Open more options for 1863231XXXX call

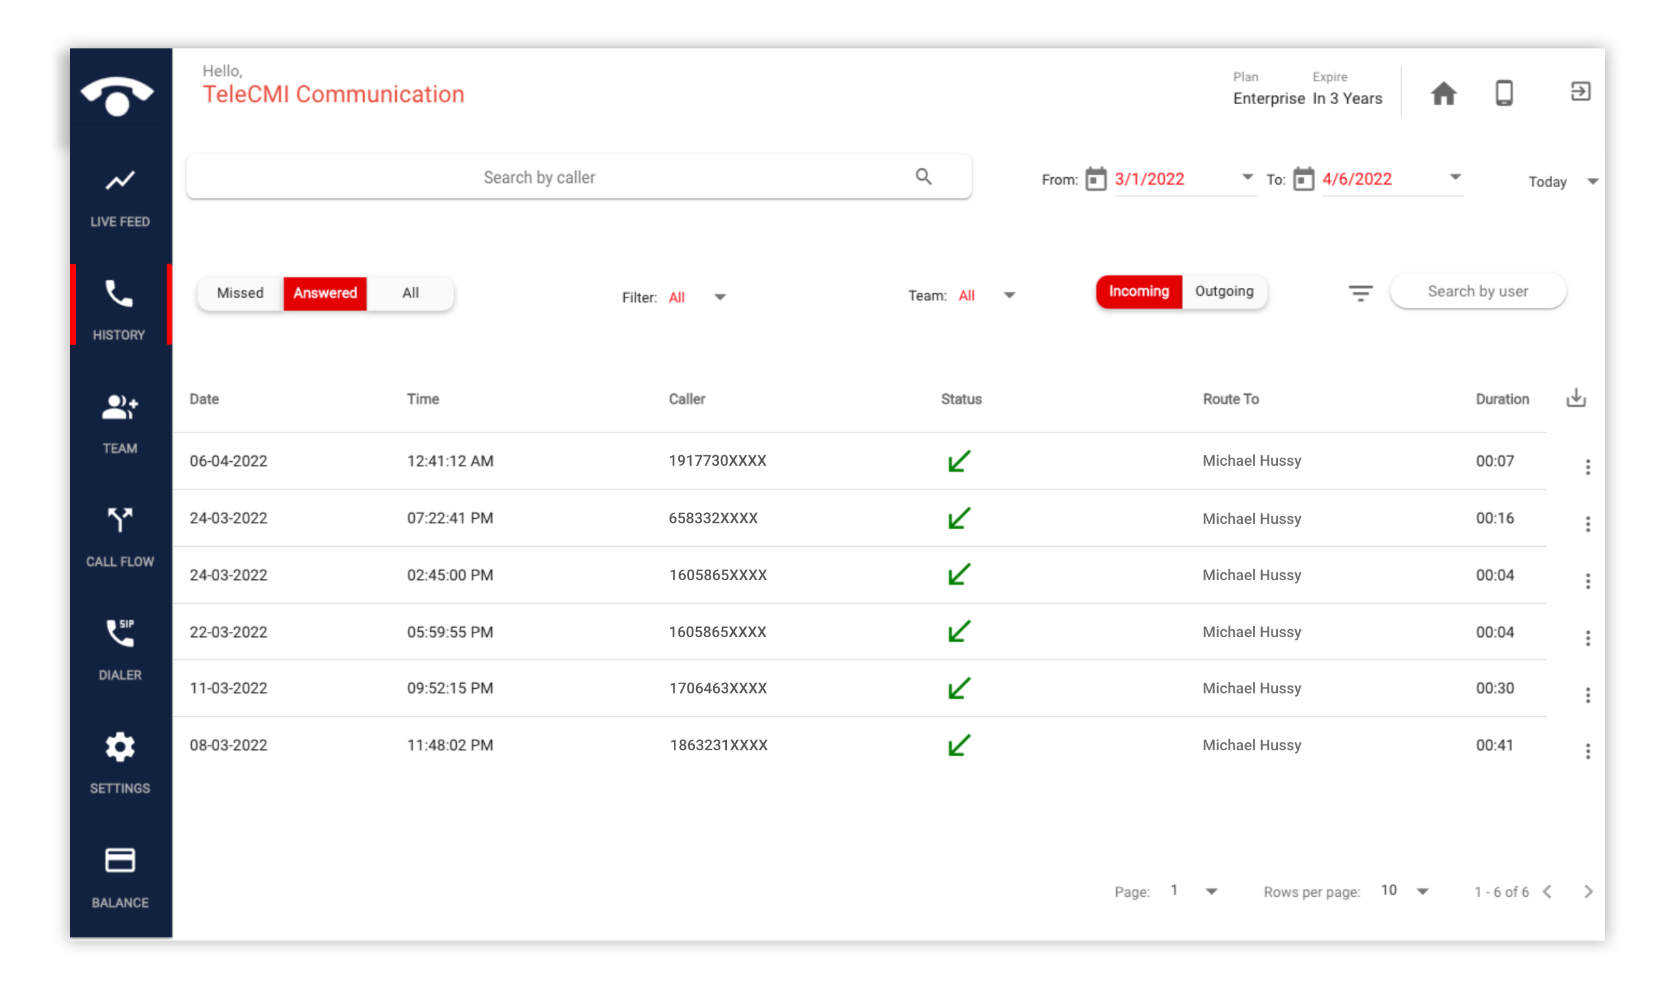tap(1588, 752)
